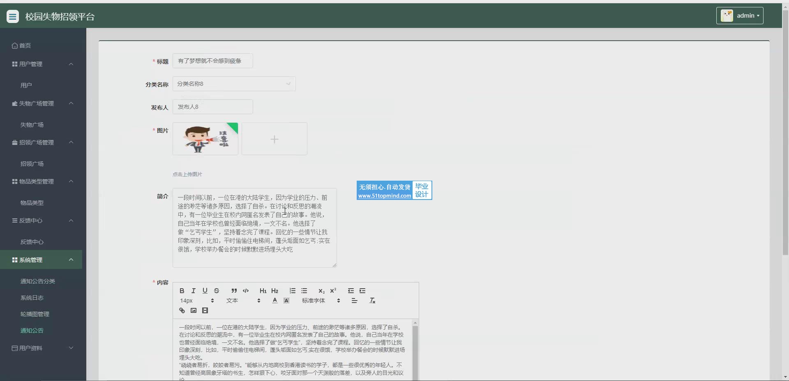Open the 招领广场 submenu item
This screenshot has height=381, width=789.
(32, 164)
